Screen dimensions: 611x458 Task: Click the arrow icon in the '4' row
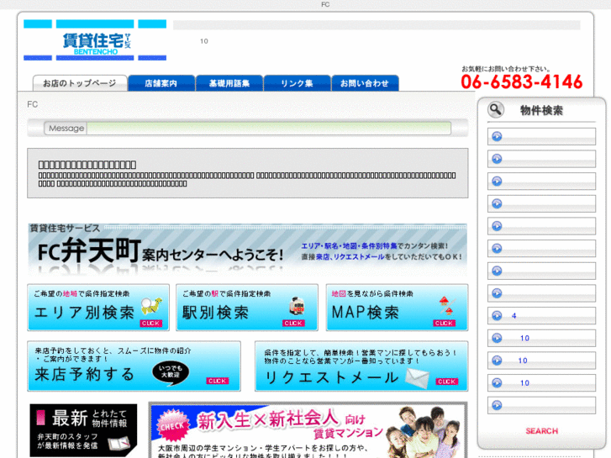click(x=497, y=315)
